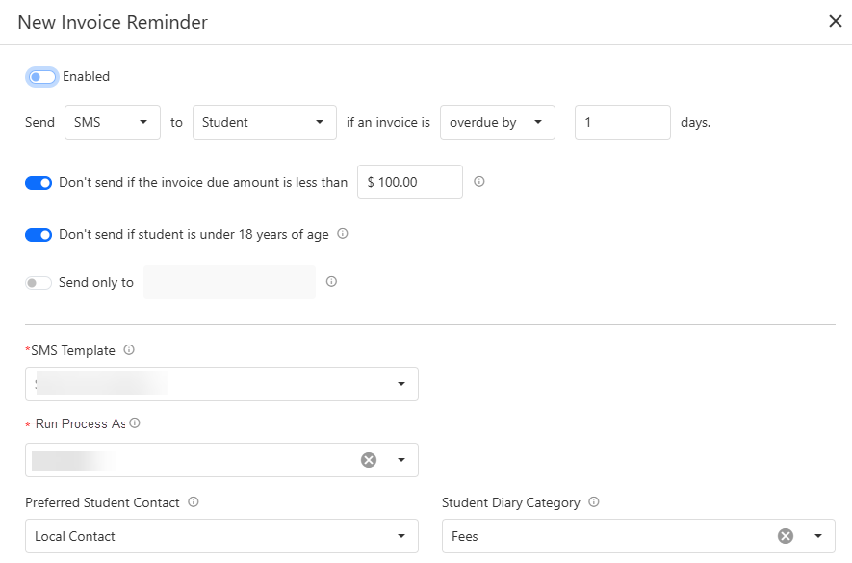Click info icon next to SMS Template label
Screen dimensions: 852x563
click(x=129, y=350)
